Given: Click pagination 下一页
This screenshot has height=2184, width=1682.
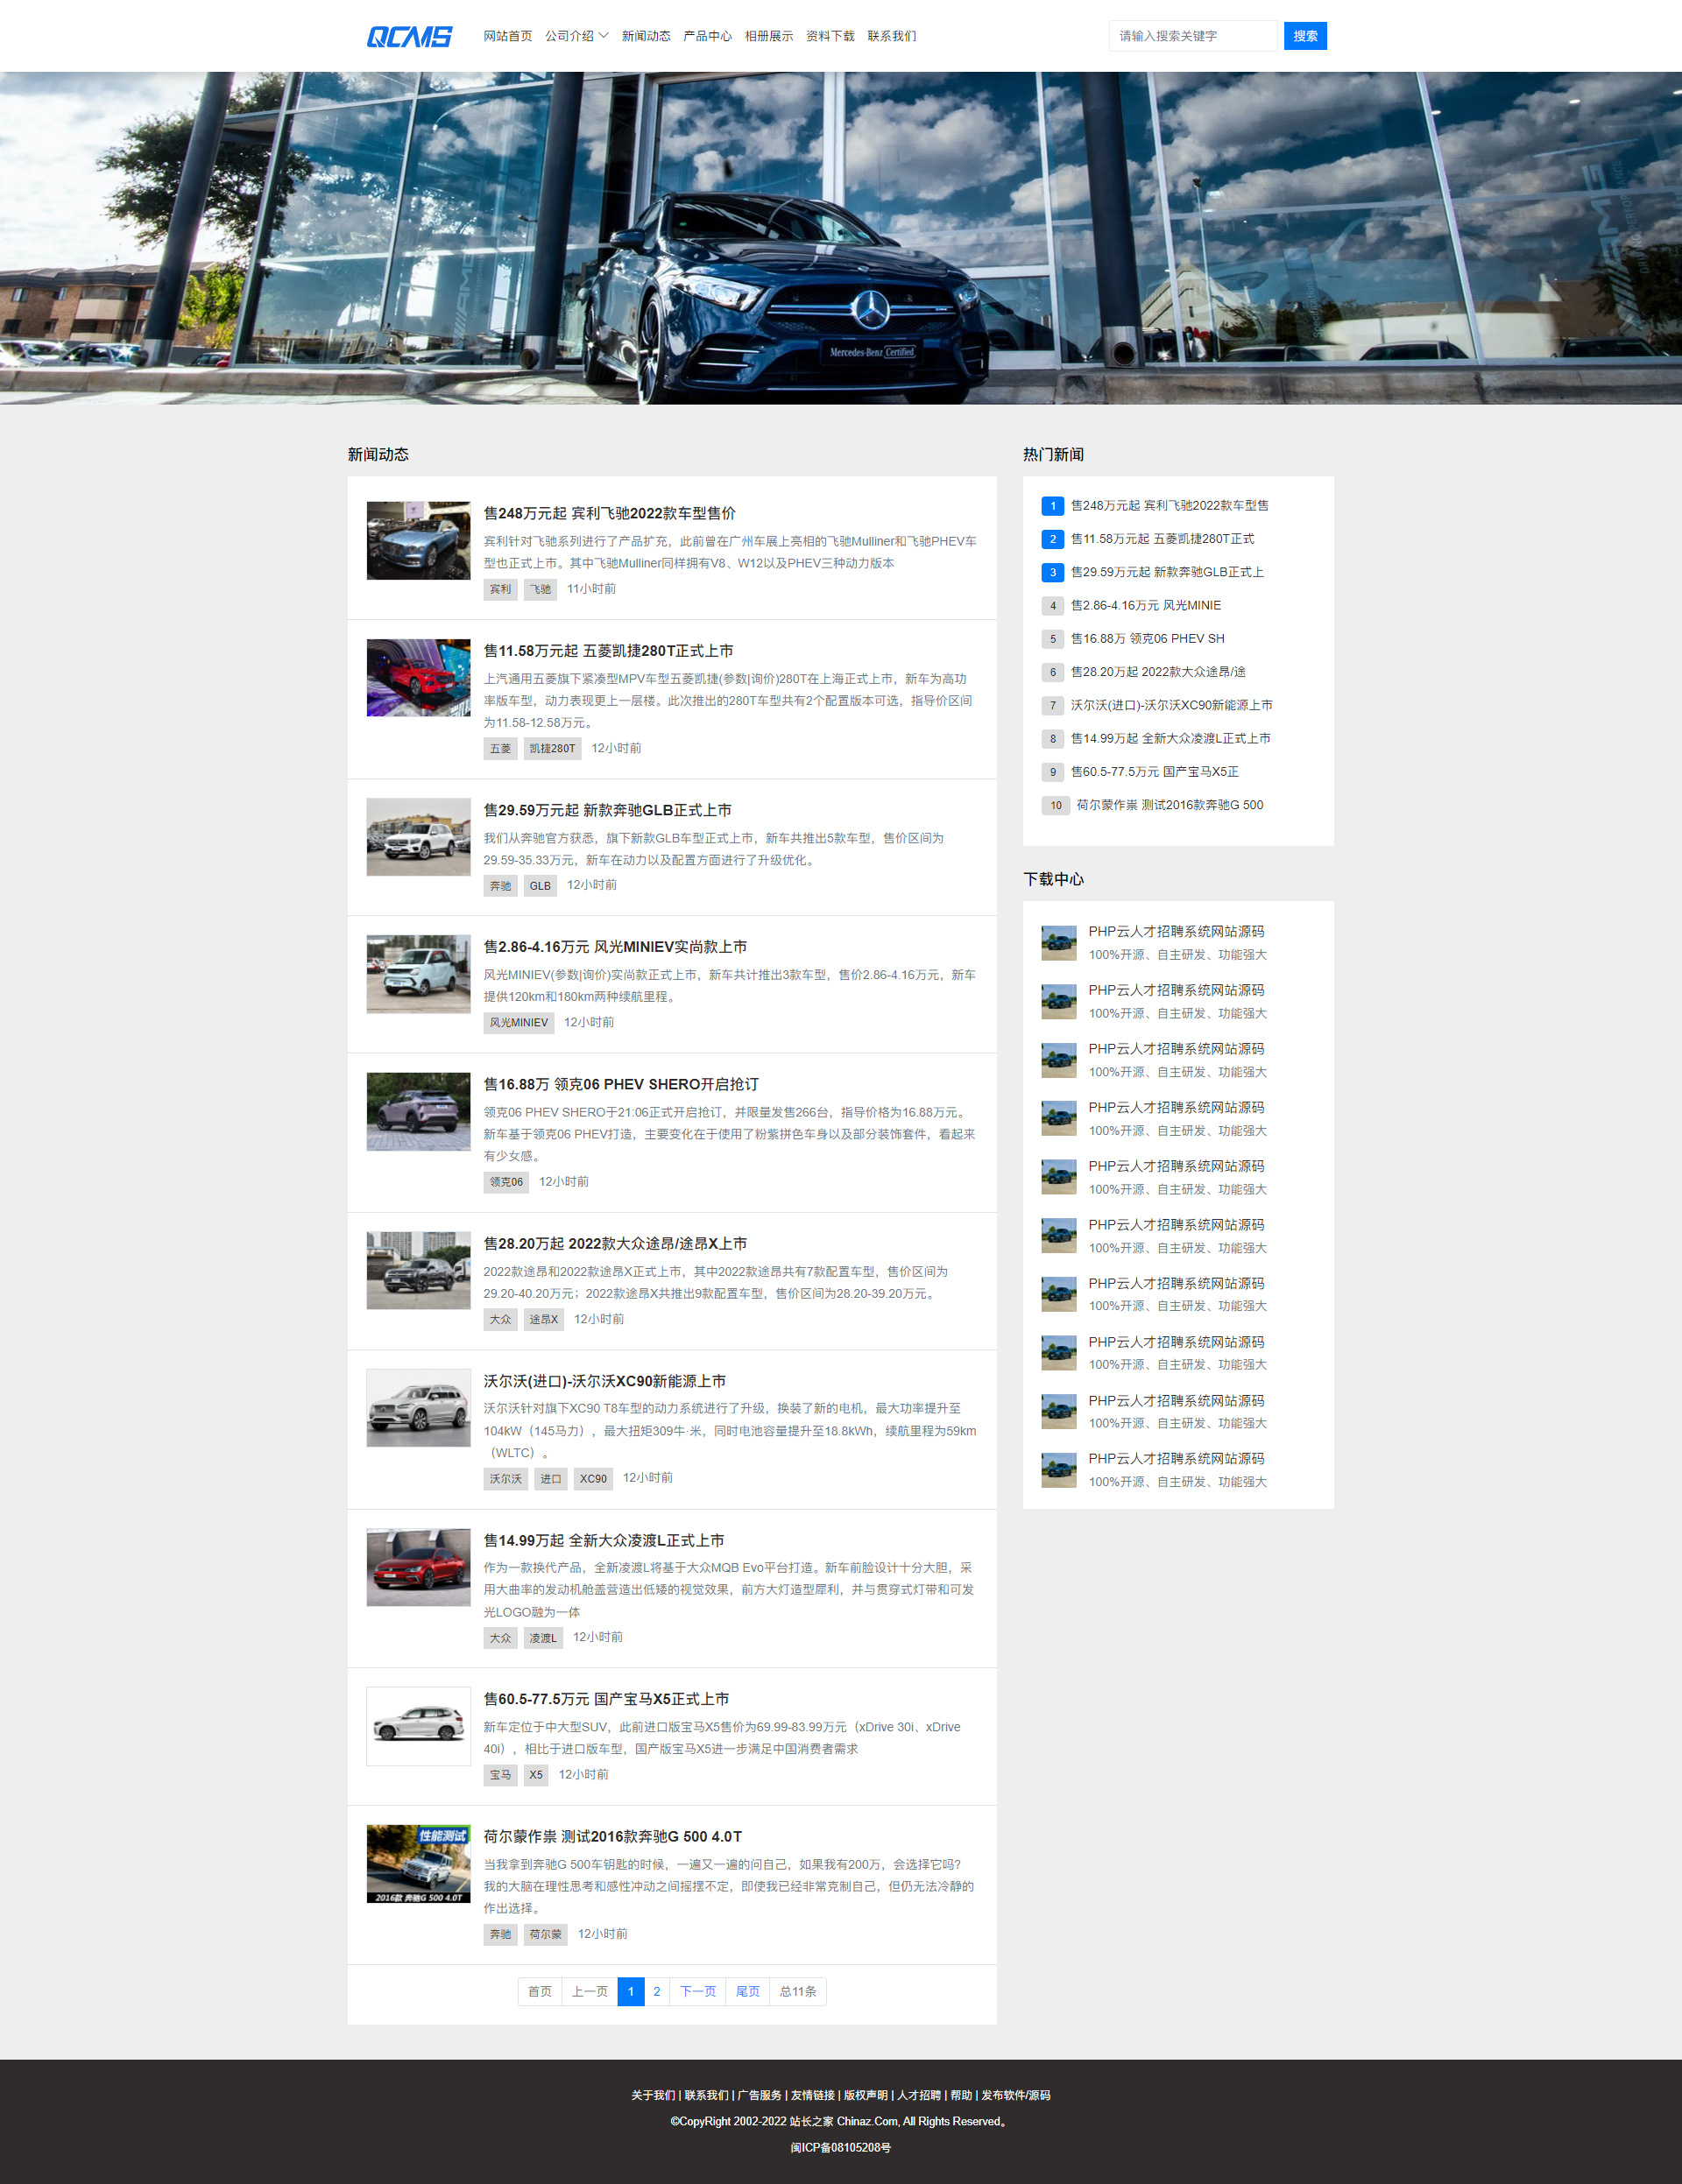Looking at the screenshot, I should (x=697, y=1991).
